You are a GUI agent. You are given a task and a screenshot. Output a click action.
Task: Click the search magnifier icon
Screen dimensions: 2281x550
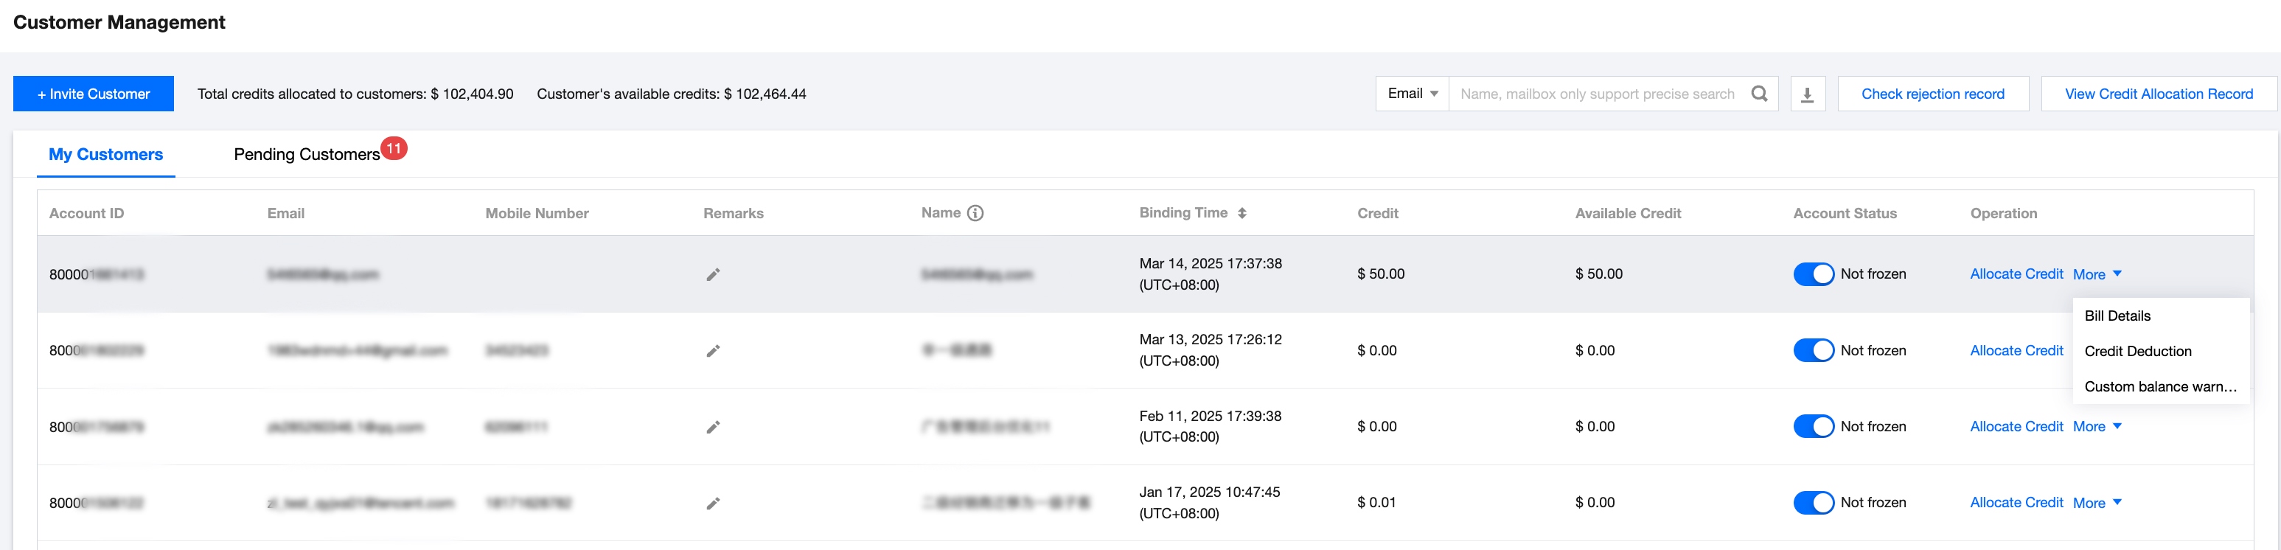(1758, 94)
